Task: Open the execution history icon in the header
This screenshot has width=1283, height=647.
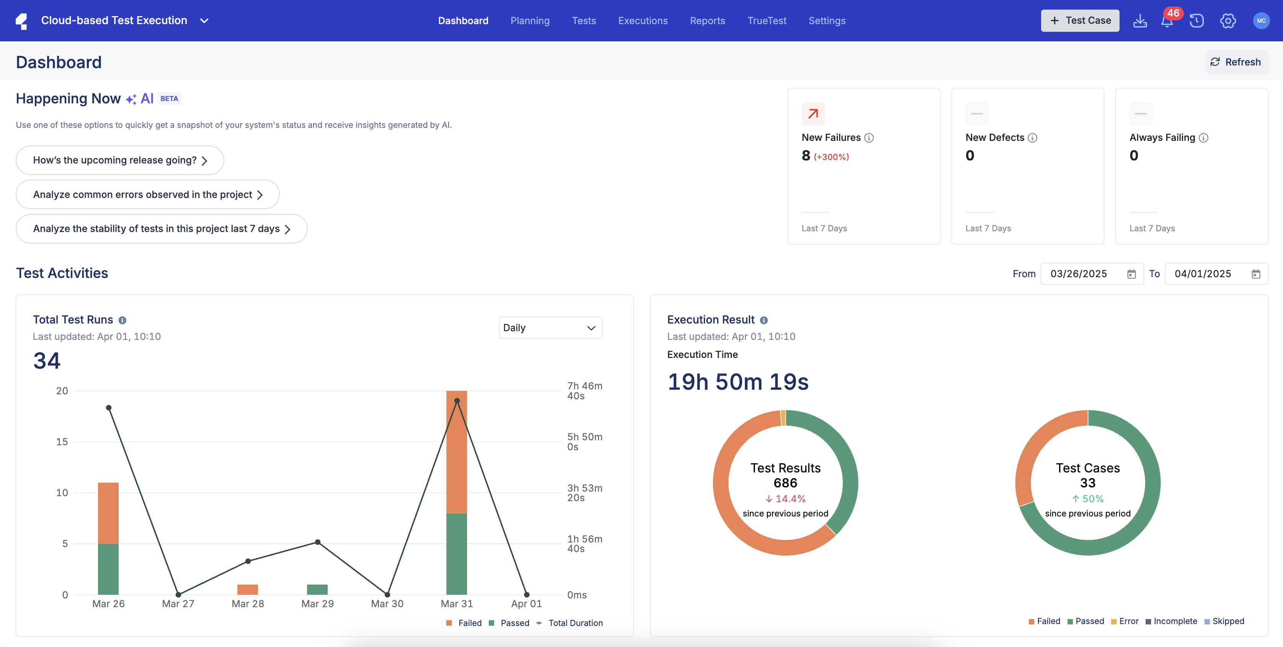Action: click(x=1197, y=21)
